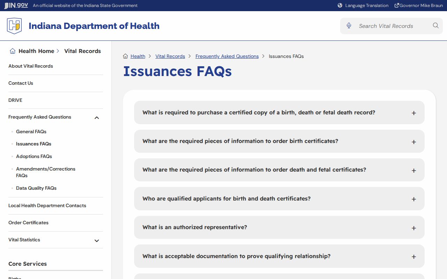The image size is (447, 279).
Task: Activate the microphone voice search icon
Action: [x=349, y=26]
